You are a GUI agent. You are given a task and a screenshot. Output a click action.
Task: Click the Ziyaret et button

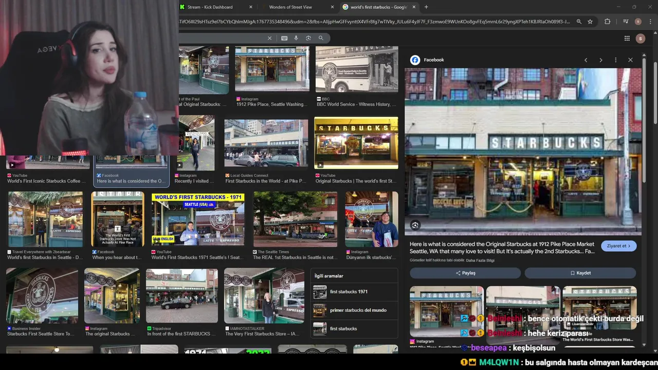click(x=619, y=246)
